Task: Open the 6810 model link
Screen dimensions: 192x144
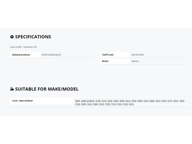Action: [176, 101]
